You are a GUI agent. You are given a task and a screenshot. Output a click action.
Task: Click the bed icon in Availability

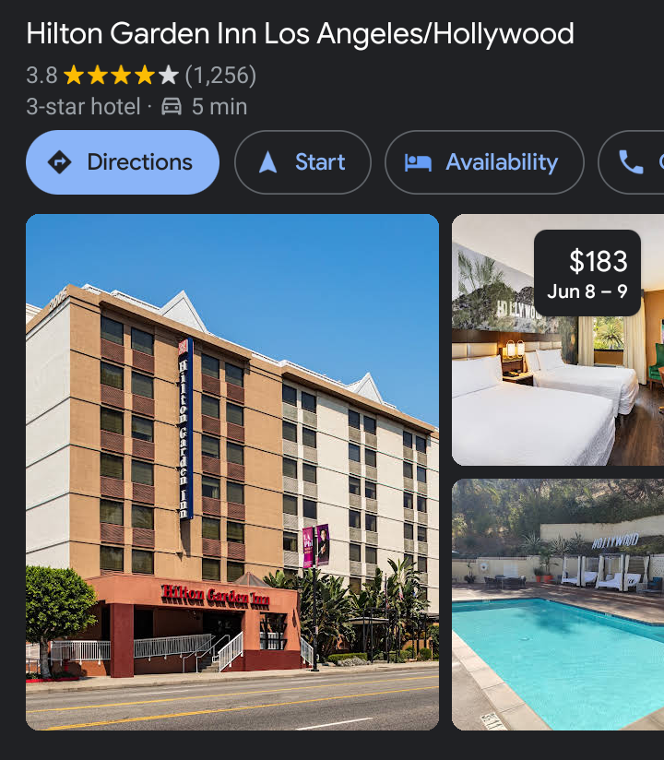pos(418,162)
